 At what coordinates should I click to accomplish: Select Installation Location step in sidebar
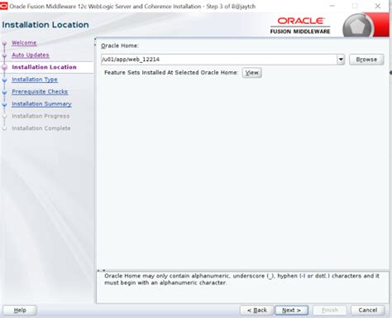tap(44, 67)
